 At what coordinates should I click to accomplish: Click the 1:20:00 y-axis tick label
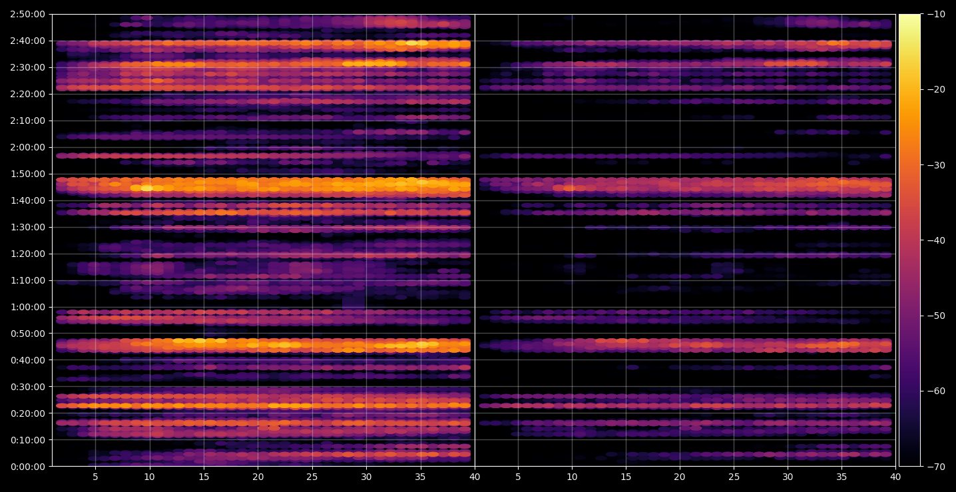pyautogui.click(x=27, y=254)
